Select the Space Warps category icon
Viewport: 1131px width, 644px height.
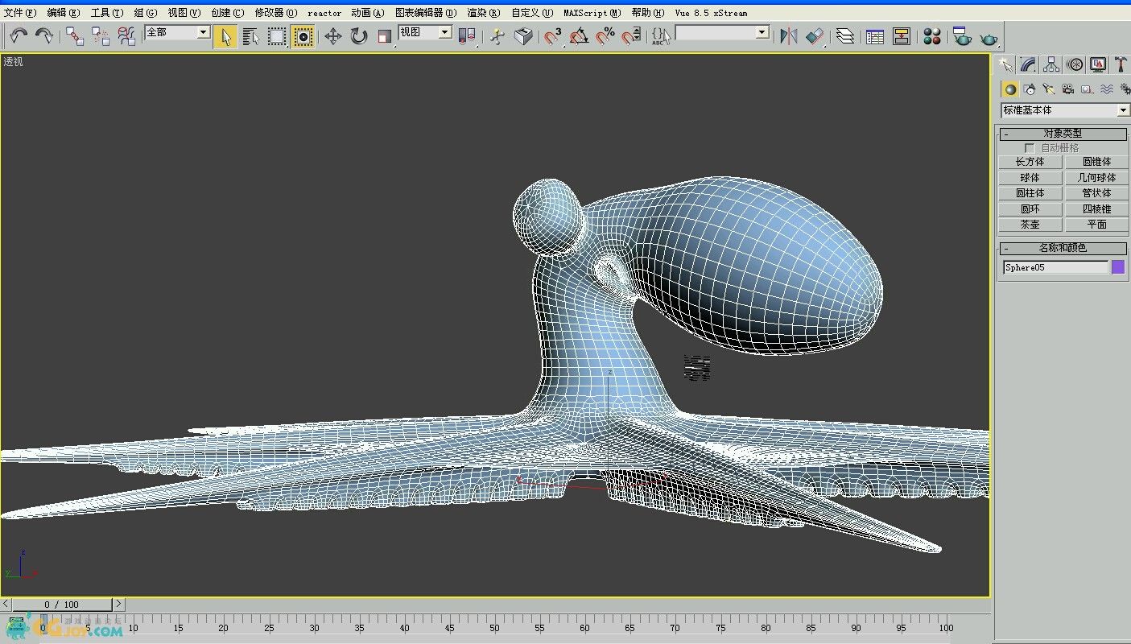(x=1107, y=89)
